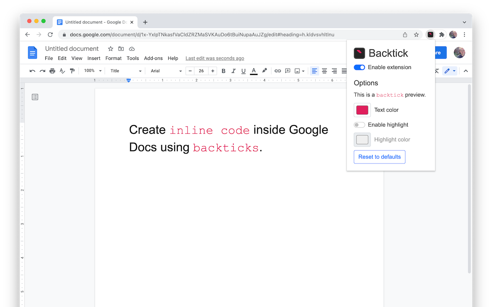The image size is (492, 307).
Task: Open the View menu
Action: (x=77, y=58)
